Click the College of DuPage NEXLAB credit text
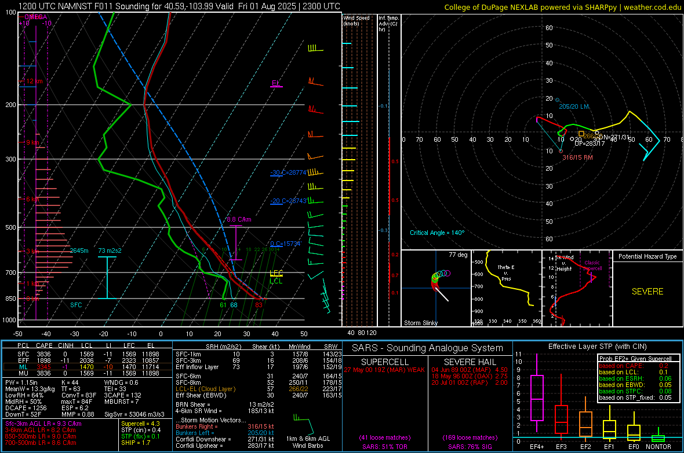The height and width of the screenshot is (453, 684). (x=562, y=7)
